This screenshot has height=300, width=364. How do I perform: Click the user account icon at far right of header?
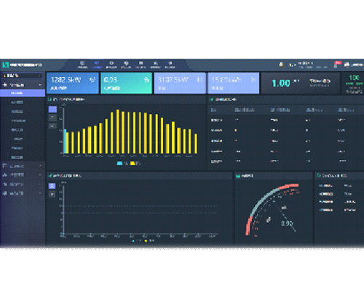coord(347,65)
